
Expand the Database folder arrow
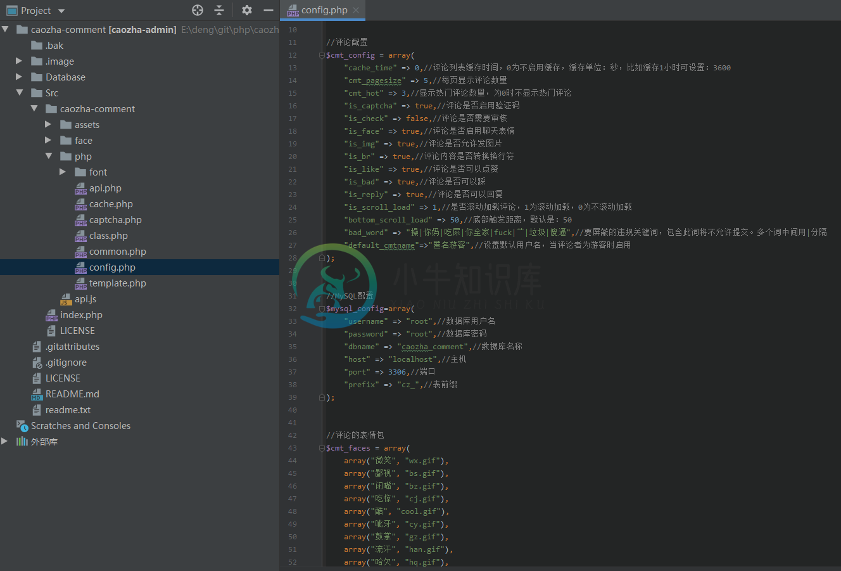coord(19,77)
